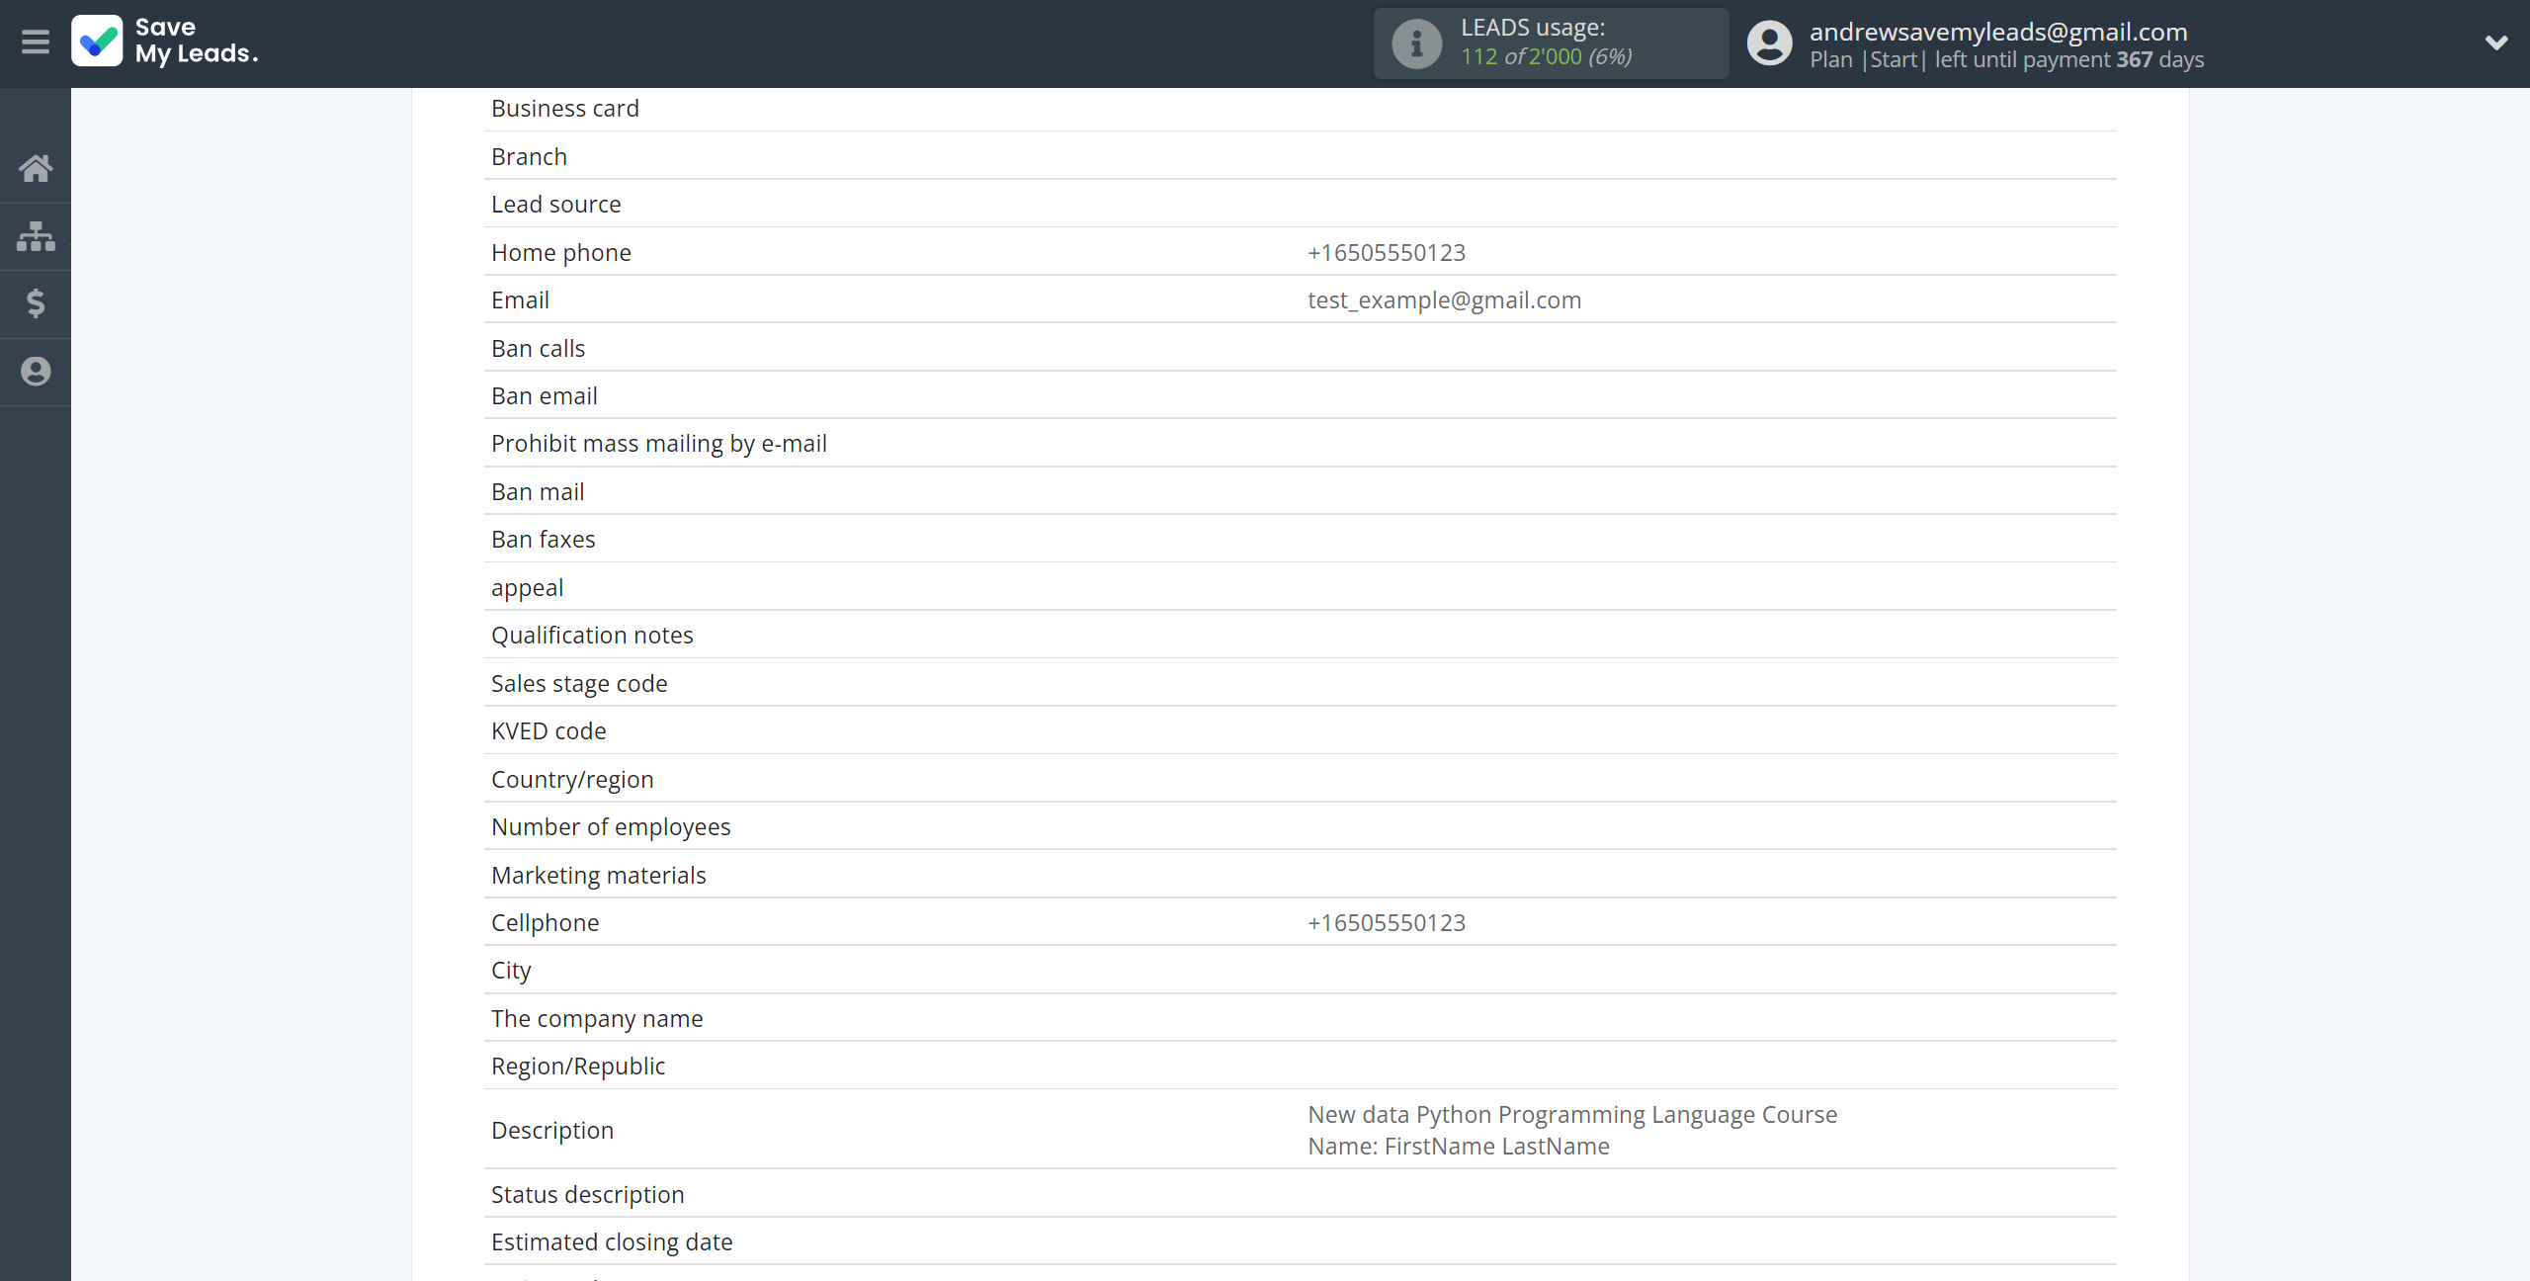Image resolution: width=2530 pixels, height=1281 pixels.
Task: Select the Number of employees label
Action: [x=611, y=826]
